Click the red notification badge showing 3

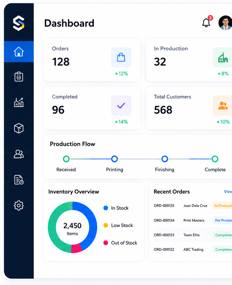(x=210, y=18)
